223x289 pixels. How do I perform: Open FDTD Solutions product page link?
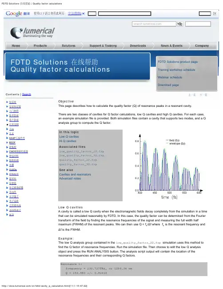pyautogui.click(x=178, y=62)
